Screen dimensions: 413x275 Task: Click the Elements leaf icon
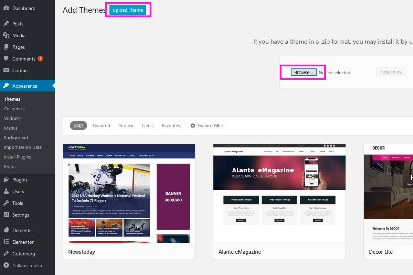pyautogui.click(x=6, y=230)
